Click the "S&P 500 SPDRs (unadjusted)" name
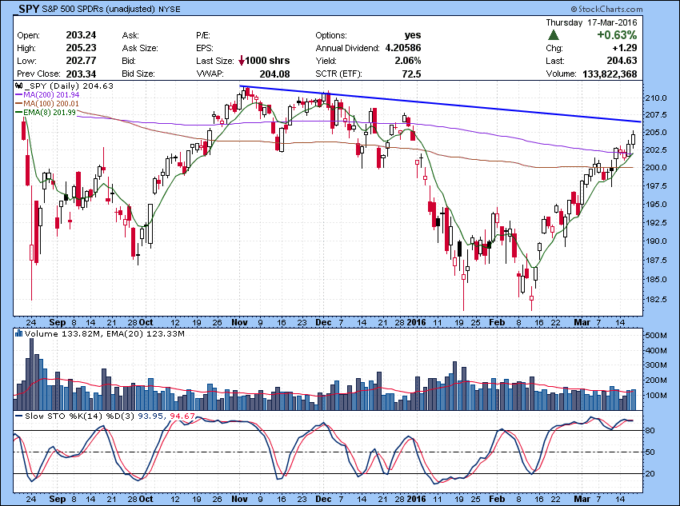680x506 pixels. 99,9
